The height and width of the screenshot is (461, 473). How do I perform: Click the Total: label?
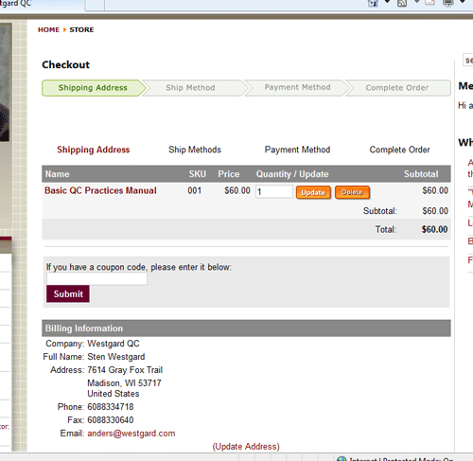tap(386, 229)
